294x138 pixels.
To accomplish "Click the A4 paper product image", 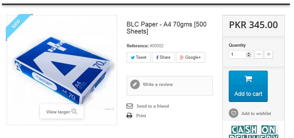I will pos(62,70).
